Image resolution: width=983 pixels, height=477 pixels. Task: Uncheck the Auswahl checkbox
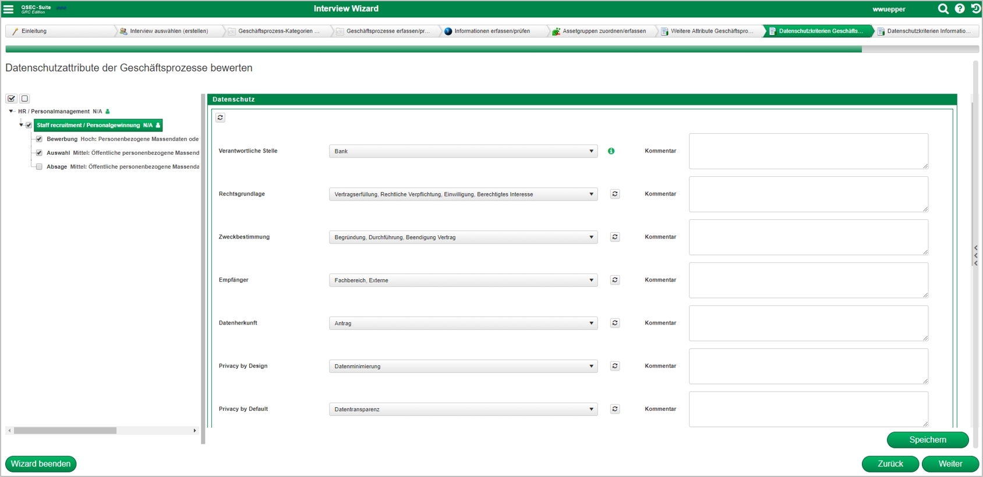[39, 153]
